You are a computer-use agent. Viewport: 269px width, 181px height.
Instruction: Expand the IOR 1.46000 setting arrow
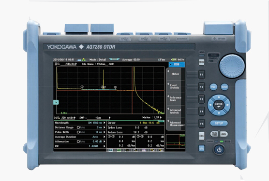coord(105,146)
